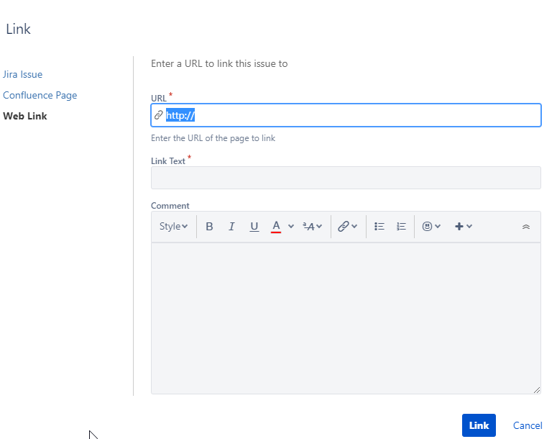The image size is (557, 439).
Task: Expand link options dropdown arrow
Action: coord(354,226)
